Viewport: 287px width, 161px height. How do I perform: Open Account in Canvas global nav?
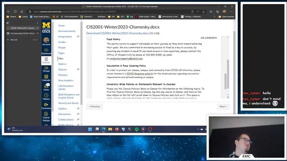[46, 41]
